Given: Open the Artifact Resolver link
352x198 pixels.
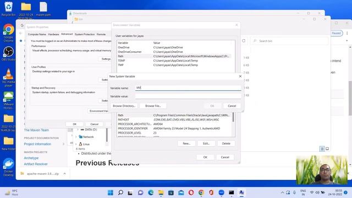Looking at the screenshot, I should [x=36, y=164].
